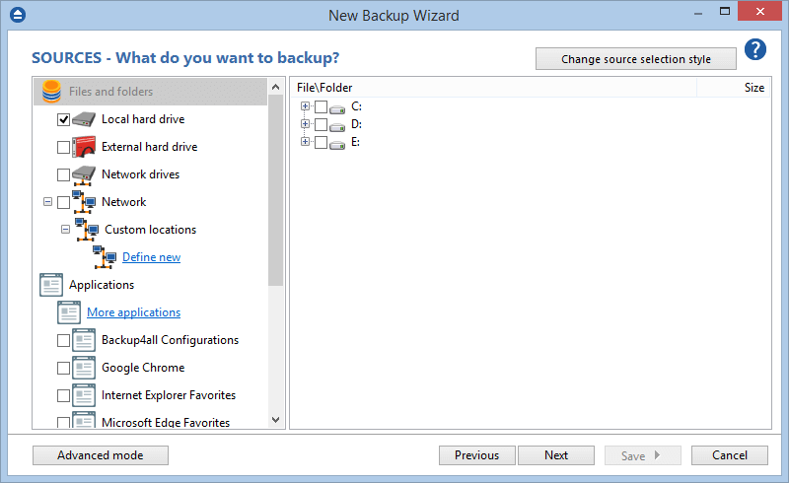Click the sources list scroll up arrow

click(276, 87)
